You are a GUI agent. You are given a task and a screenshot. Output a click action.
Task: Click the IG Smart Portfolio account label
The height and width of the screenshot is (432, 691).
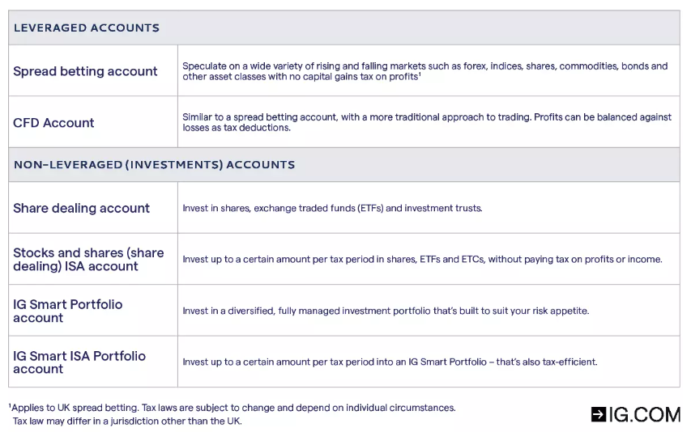(67, 311)
